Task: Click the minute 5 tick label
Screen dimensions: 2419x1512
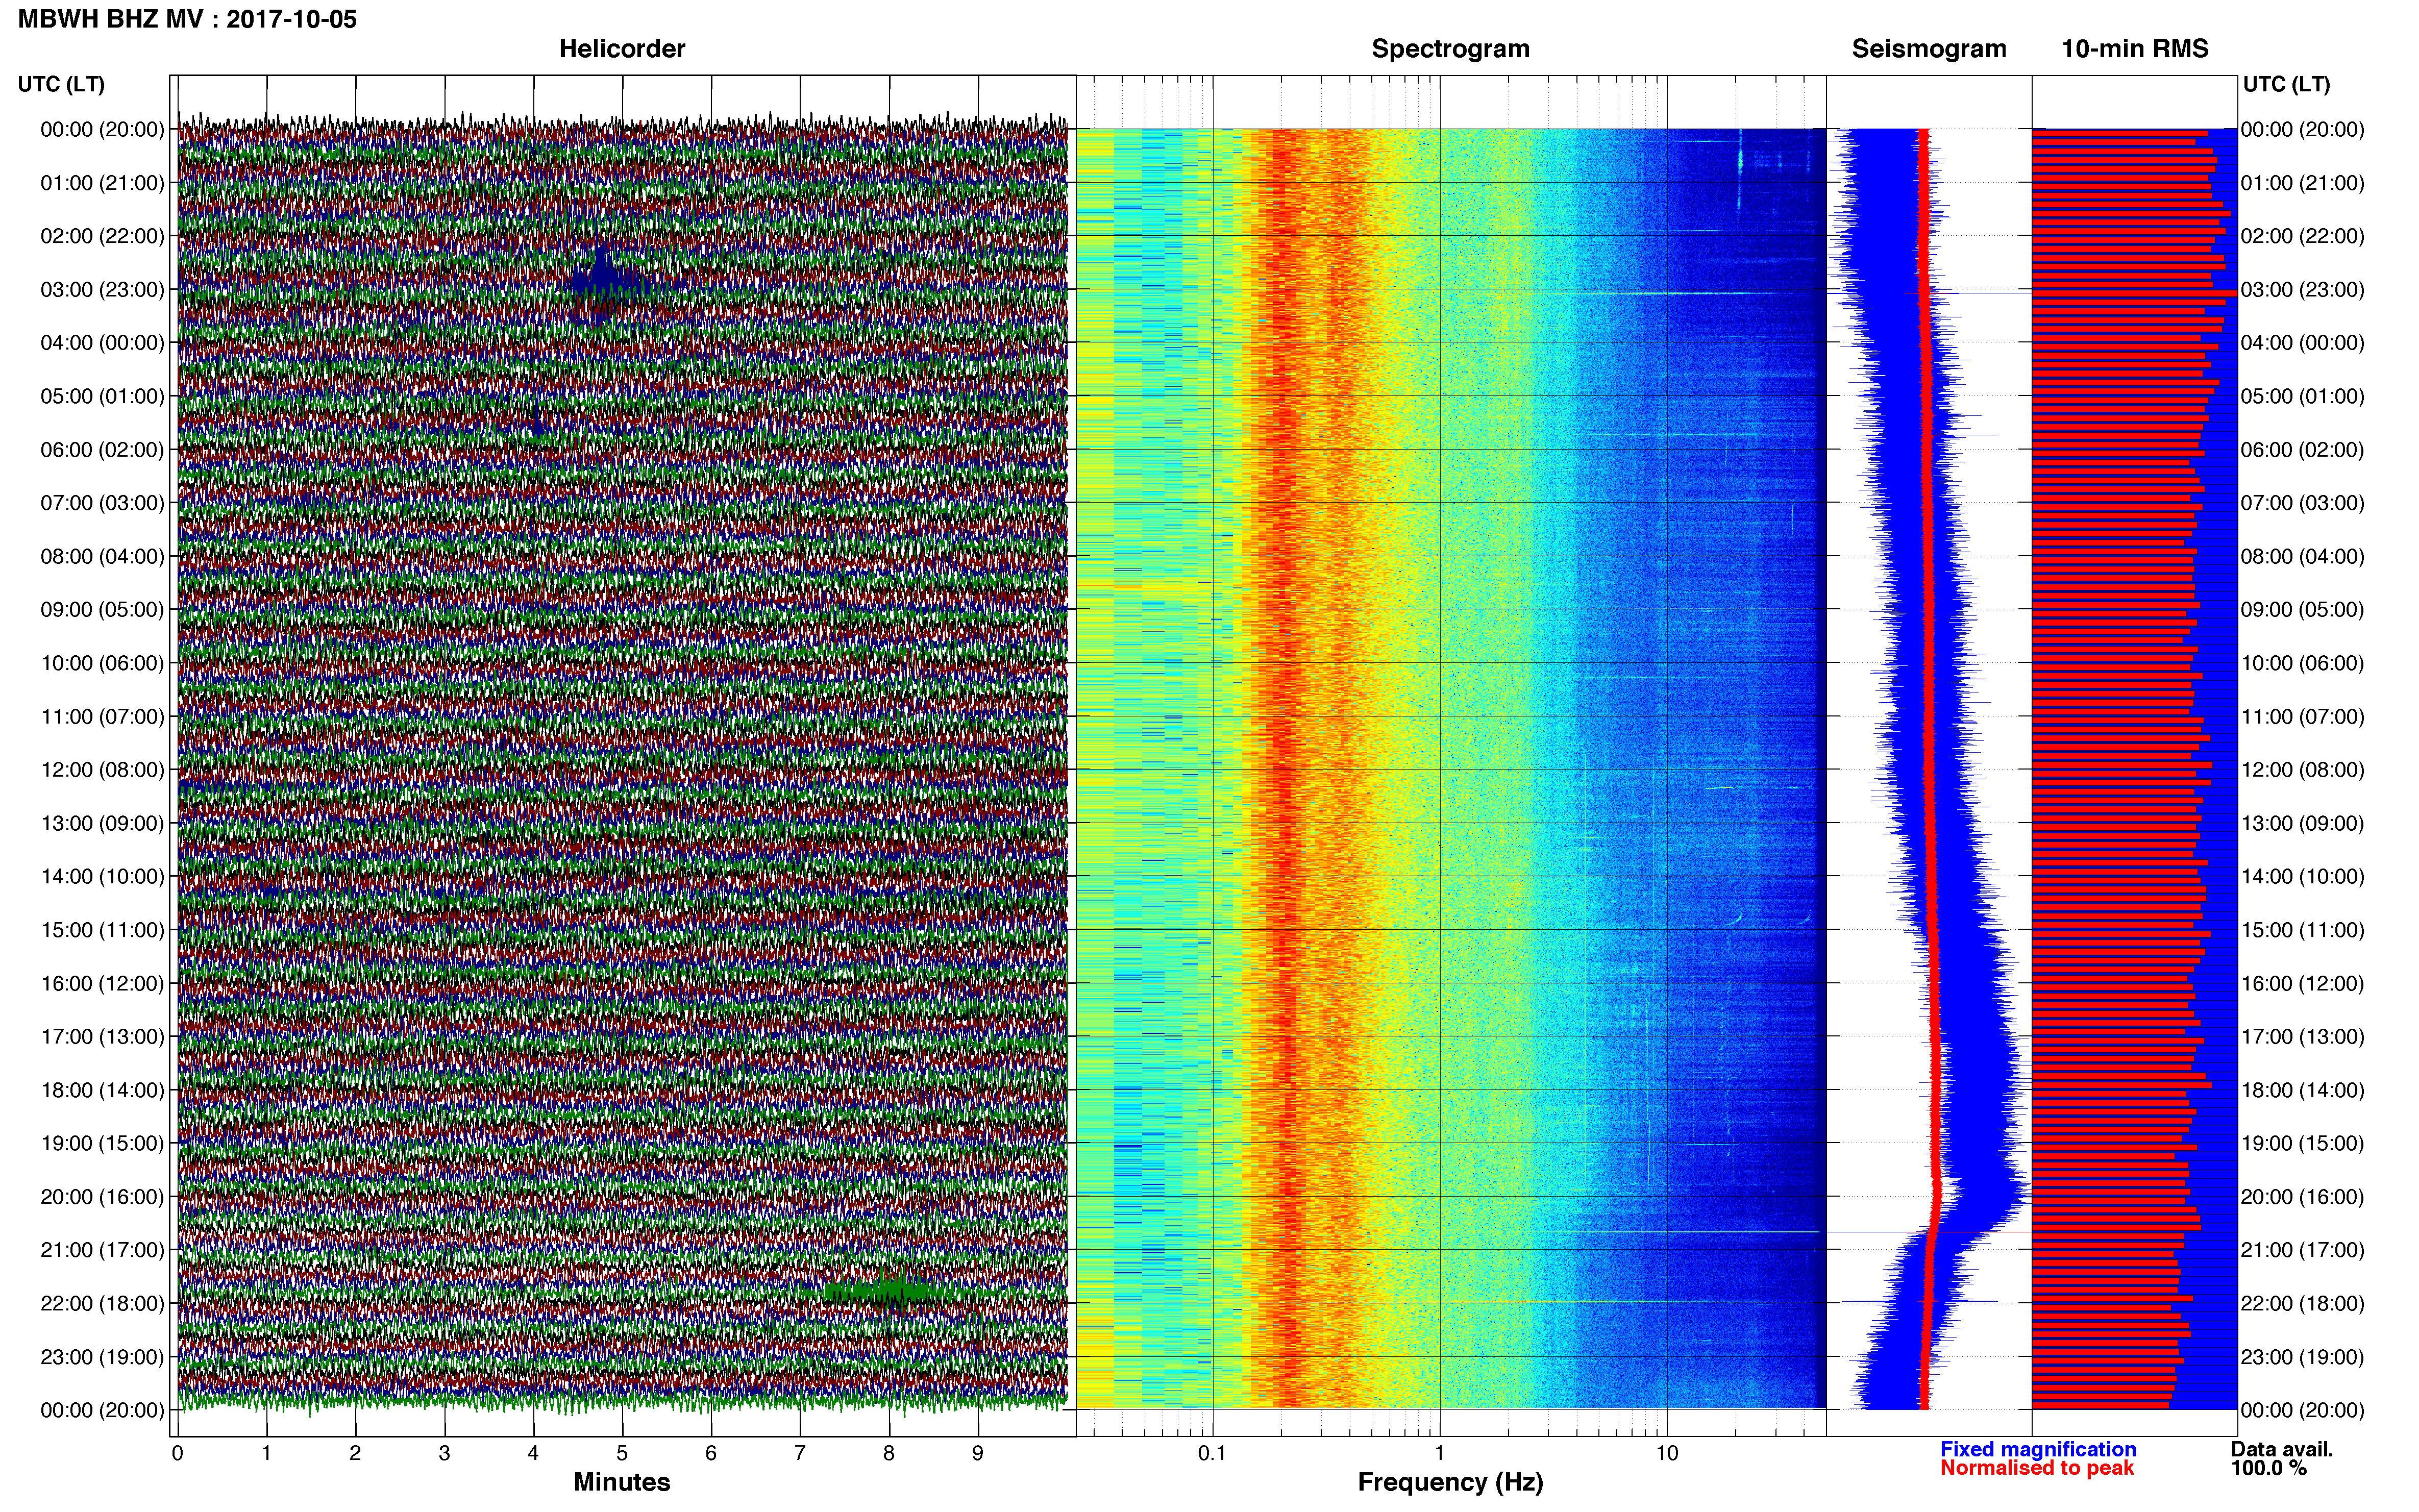Action: (x=622, y=1453)
